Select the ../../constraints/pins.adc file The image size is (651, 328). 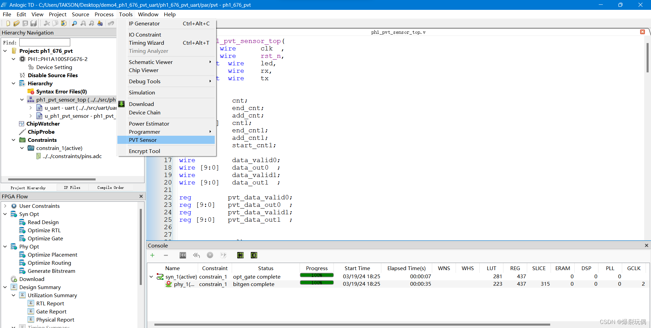pyautogui.click(x=72, y=156)
